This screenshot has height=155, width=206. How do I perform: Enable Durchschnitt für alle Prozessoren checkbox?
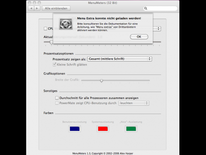[57, 98]
